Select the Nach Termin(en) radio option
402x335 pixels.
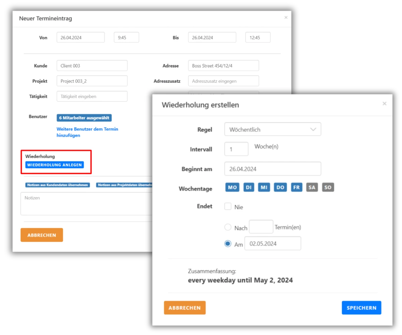(228, 227)
